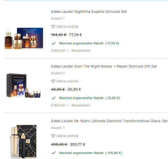This screenshot has height=159, width=168.
Task: Click Aktualisieren for Nighttime Experts Skincare Set
Action: [81, 50]
